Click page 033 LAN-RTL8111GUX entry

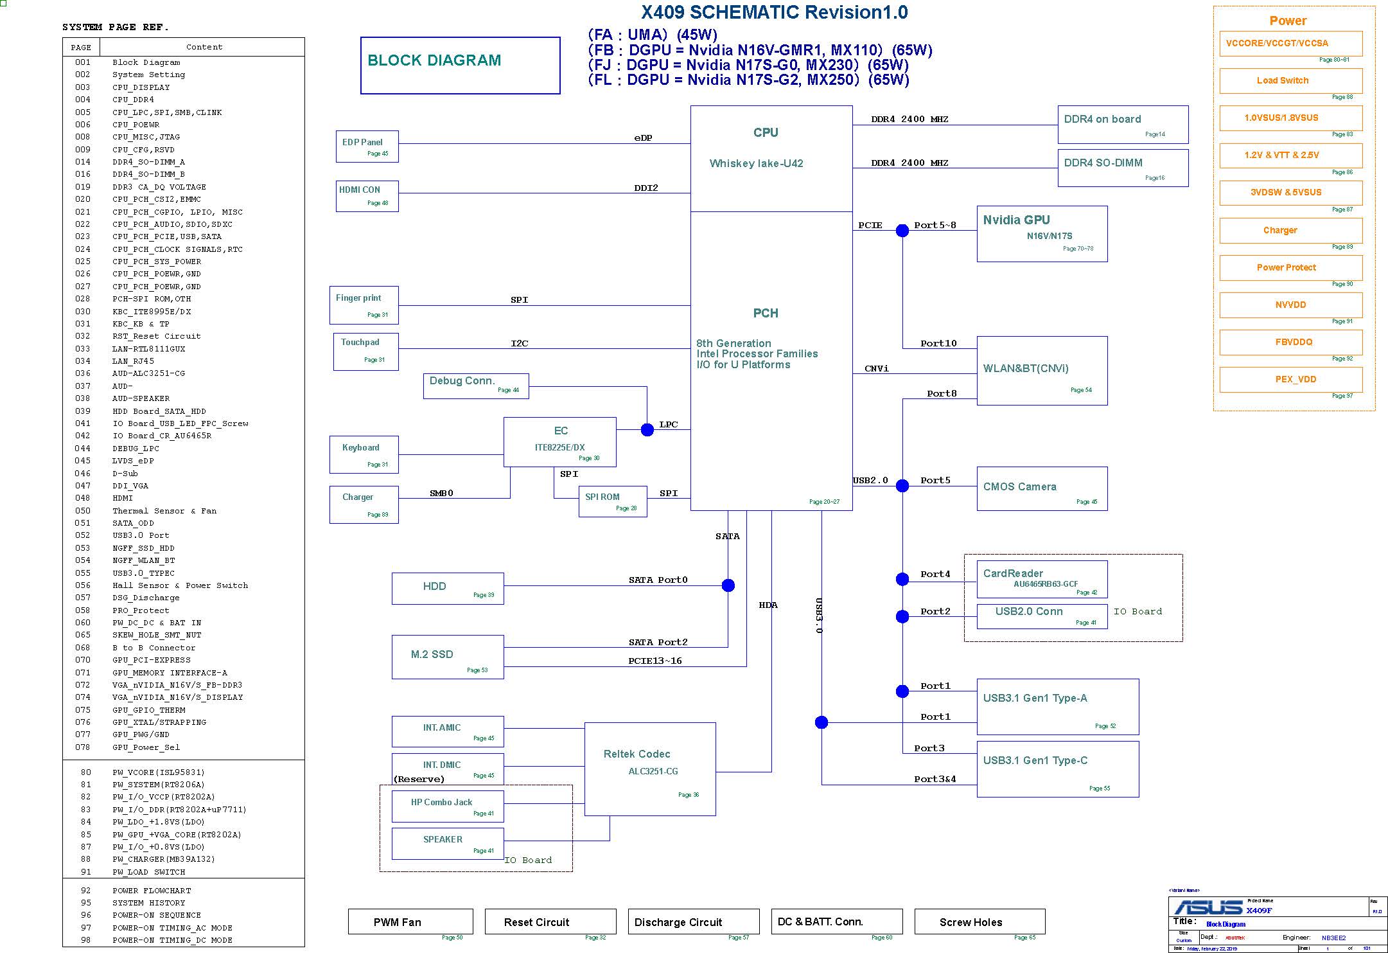148,349
